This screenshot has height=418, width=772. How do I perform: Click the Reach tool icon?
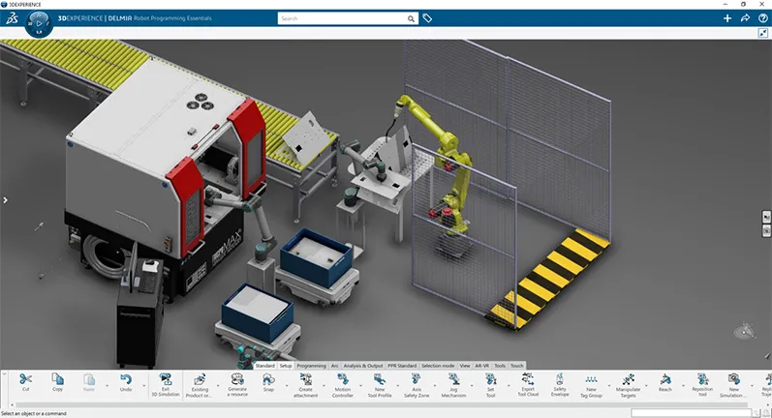(665, 378)
